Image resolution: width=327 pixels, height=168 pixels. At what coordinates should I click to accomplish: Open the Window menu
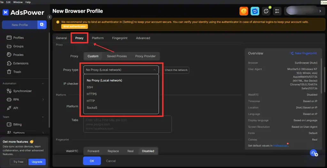pos(18,2)
